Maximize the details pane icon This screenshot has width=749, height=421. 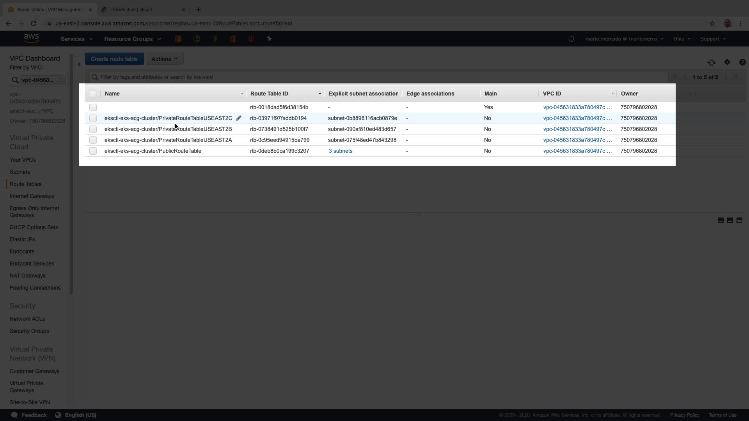pyautogui.click(x=739, y=220)
